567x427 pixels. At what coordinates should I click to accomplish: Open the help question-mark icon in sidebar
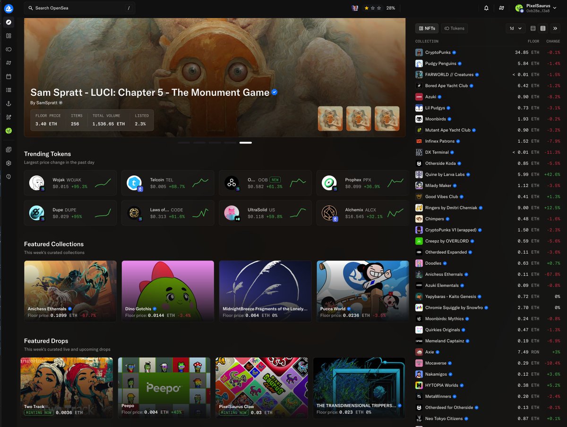(9, 176)
